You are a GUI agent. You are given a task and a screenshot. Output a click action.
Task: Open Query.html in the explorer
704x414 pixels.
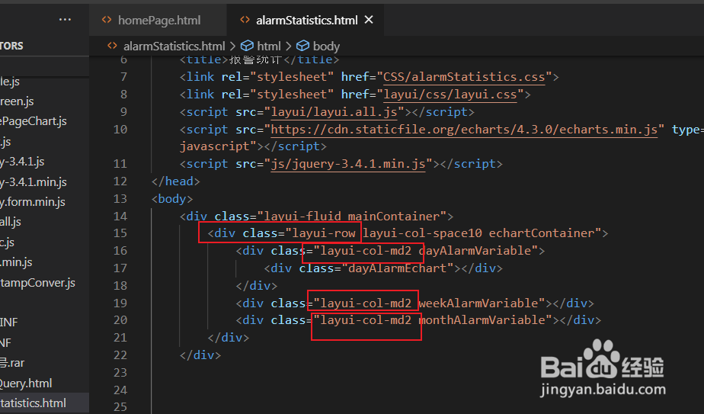[26, 384]
